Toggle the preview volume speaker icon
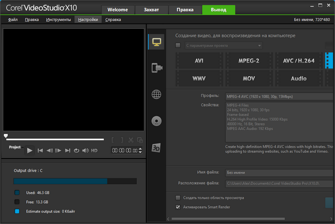The image size is (335, 224). point(85,151)
